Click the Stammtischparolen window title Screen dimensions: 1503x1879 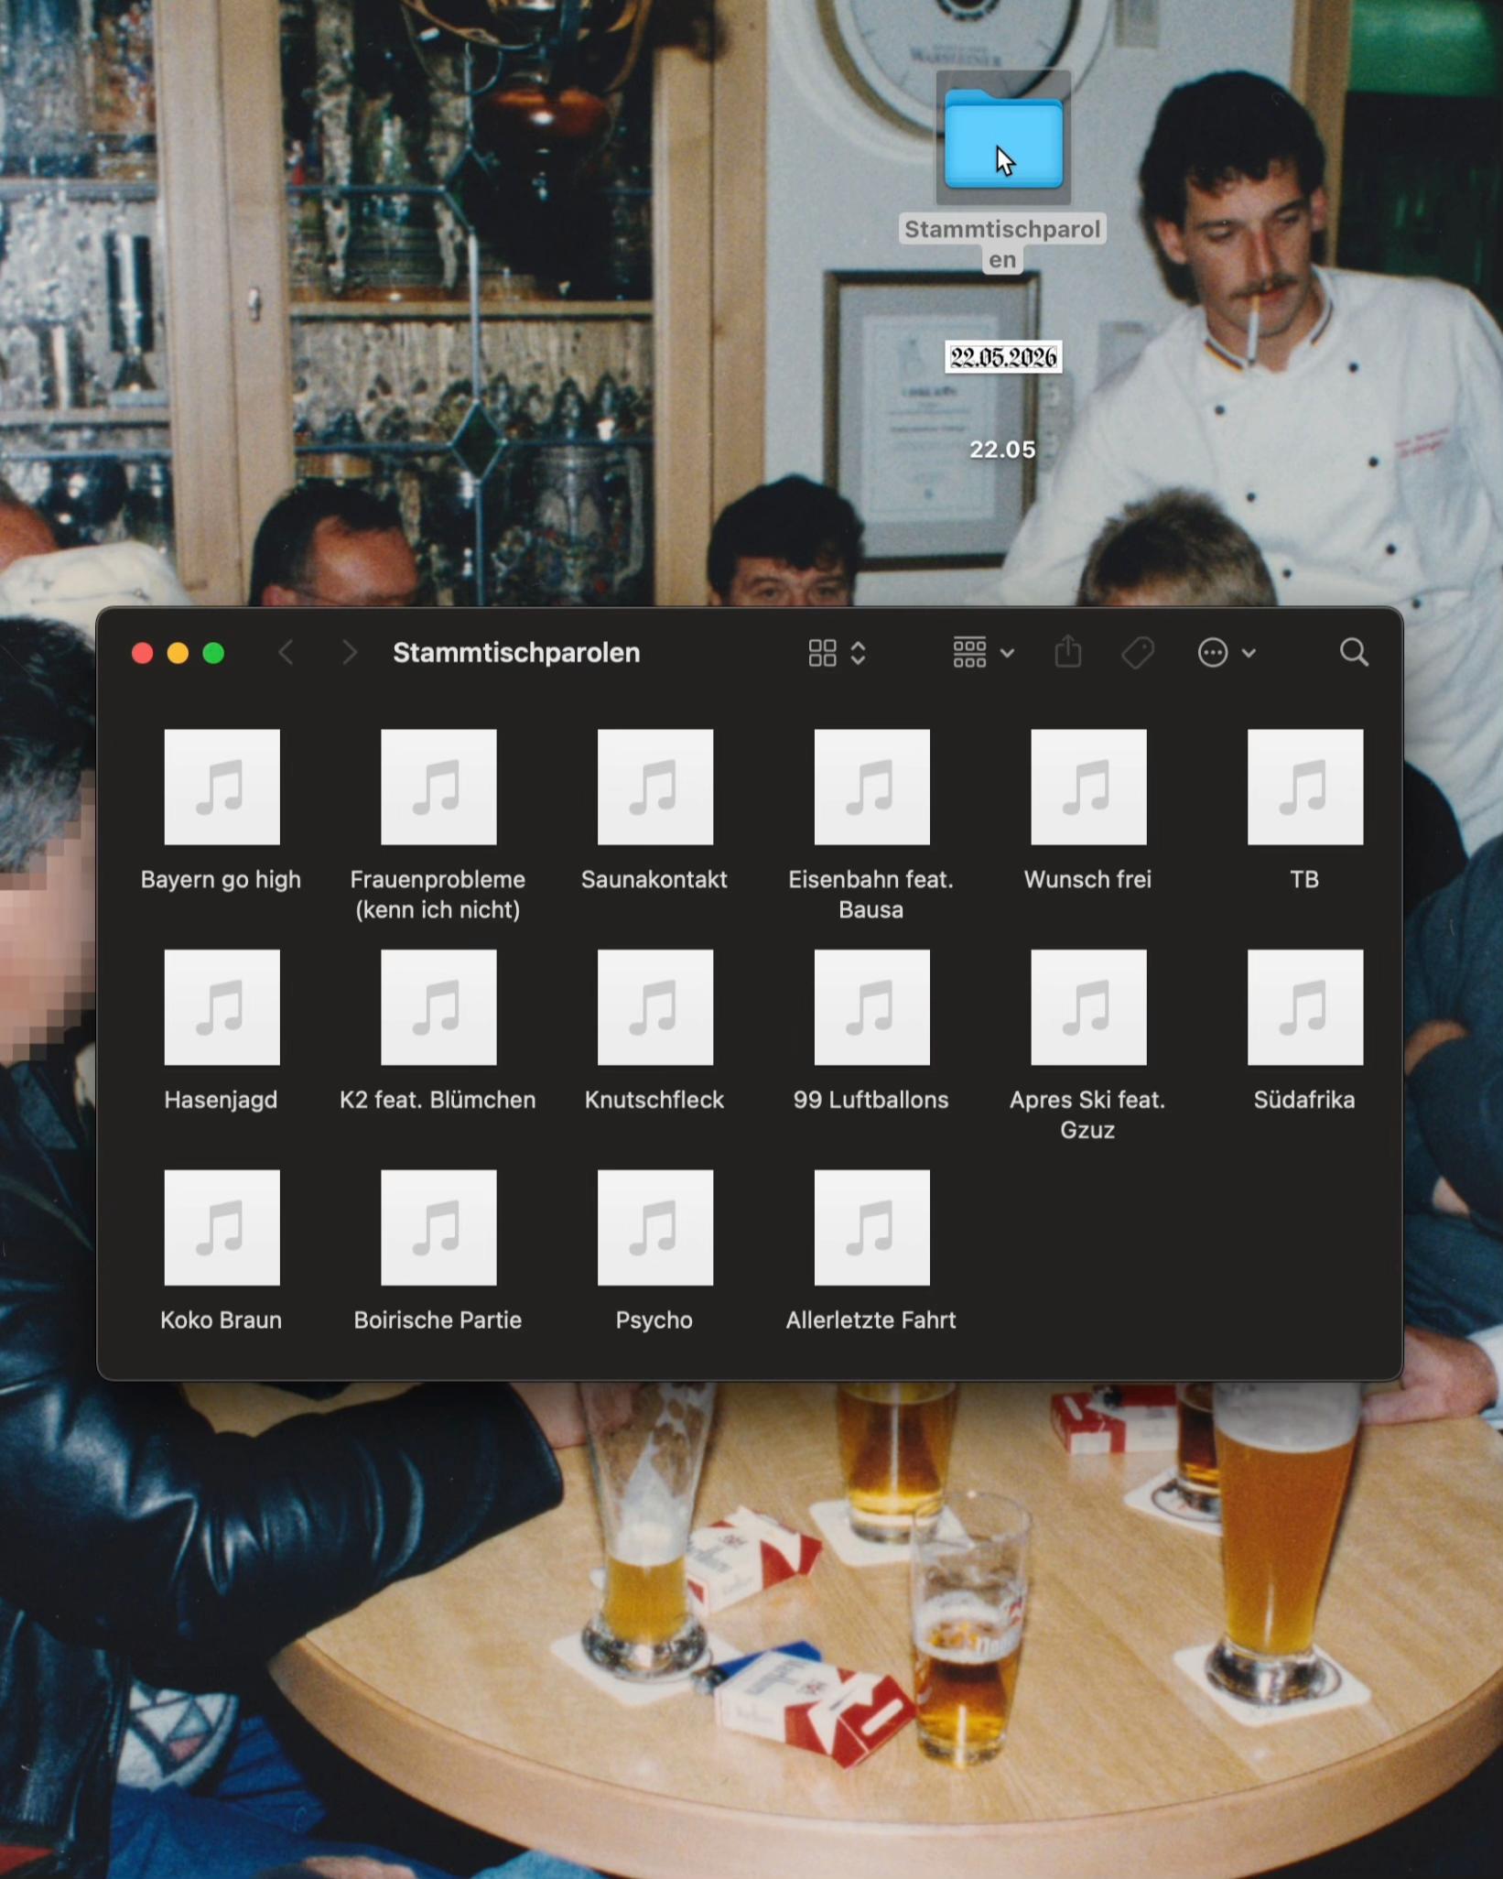(516, 653)
